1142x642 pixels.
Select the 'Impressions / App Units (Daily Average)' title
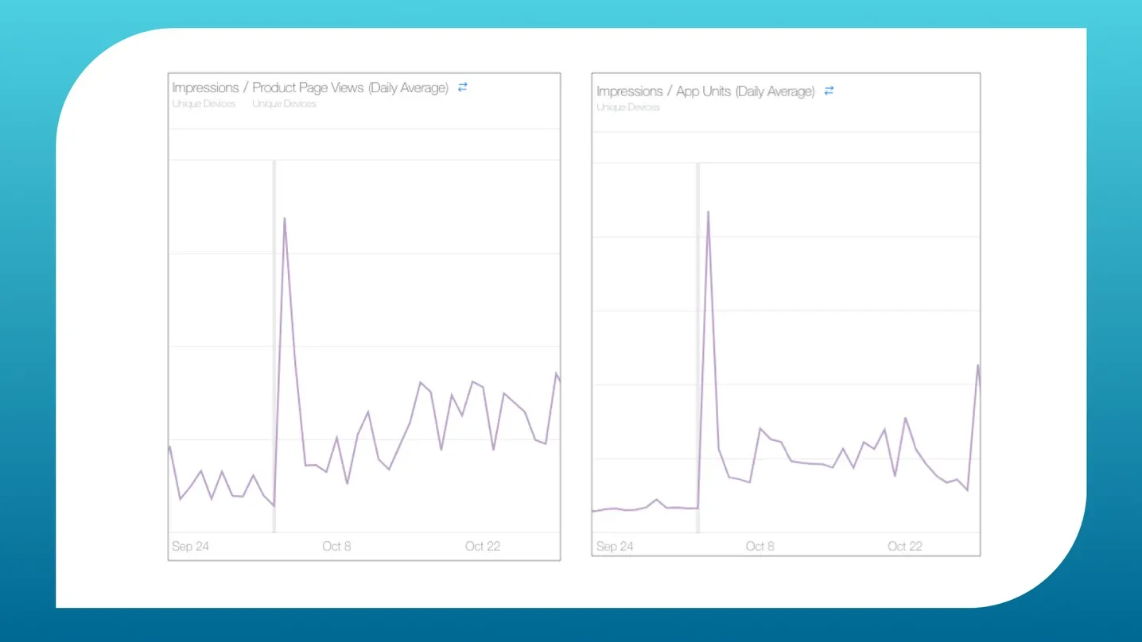tap(705, 91)
